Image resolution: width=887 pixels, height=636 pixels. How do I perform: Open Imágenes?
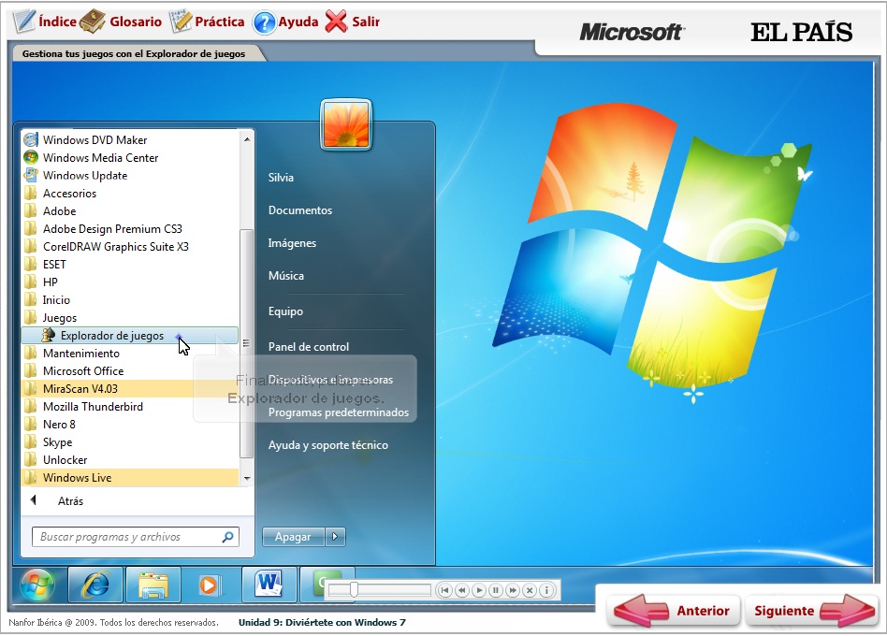tap(292, 243)
